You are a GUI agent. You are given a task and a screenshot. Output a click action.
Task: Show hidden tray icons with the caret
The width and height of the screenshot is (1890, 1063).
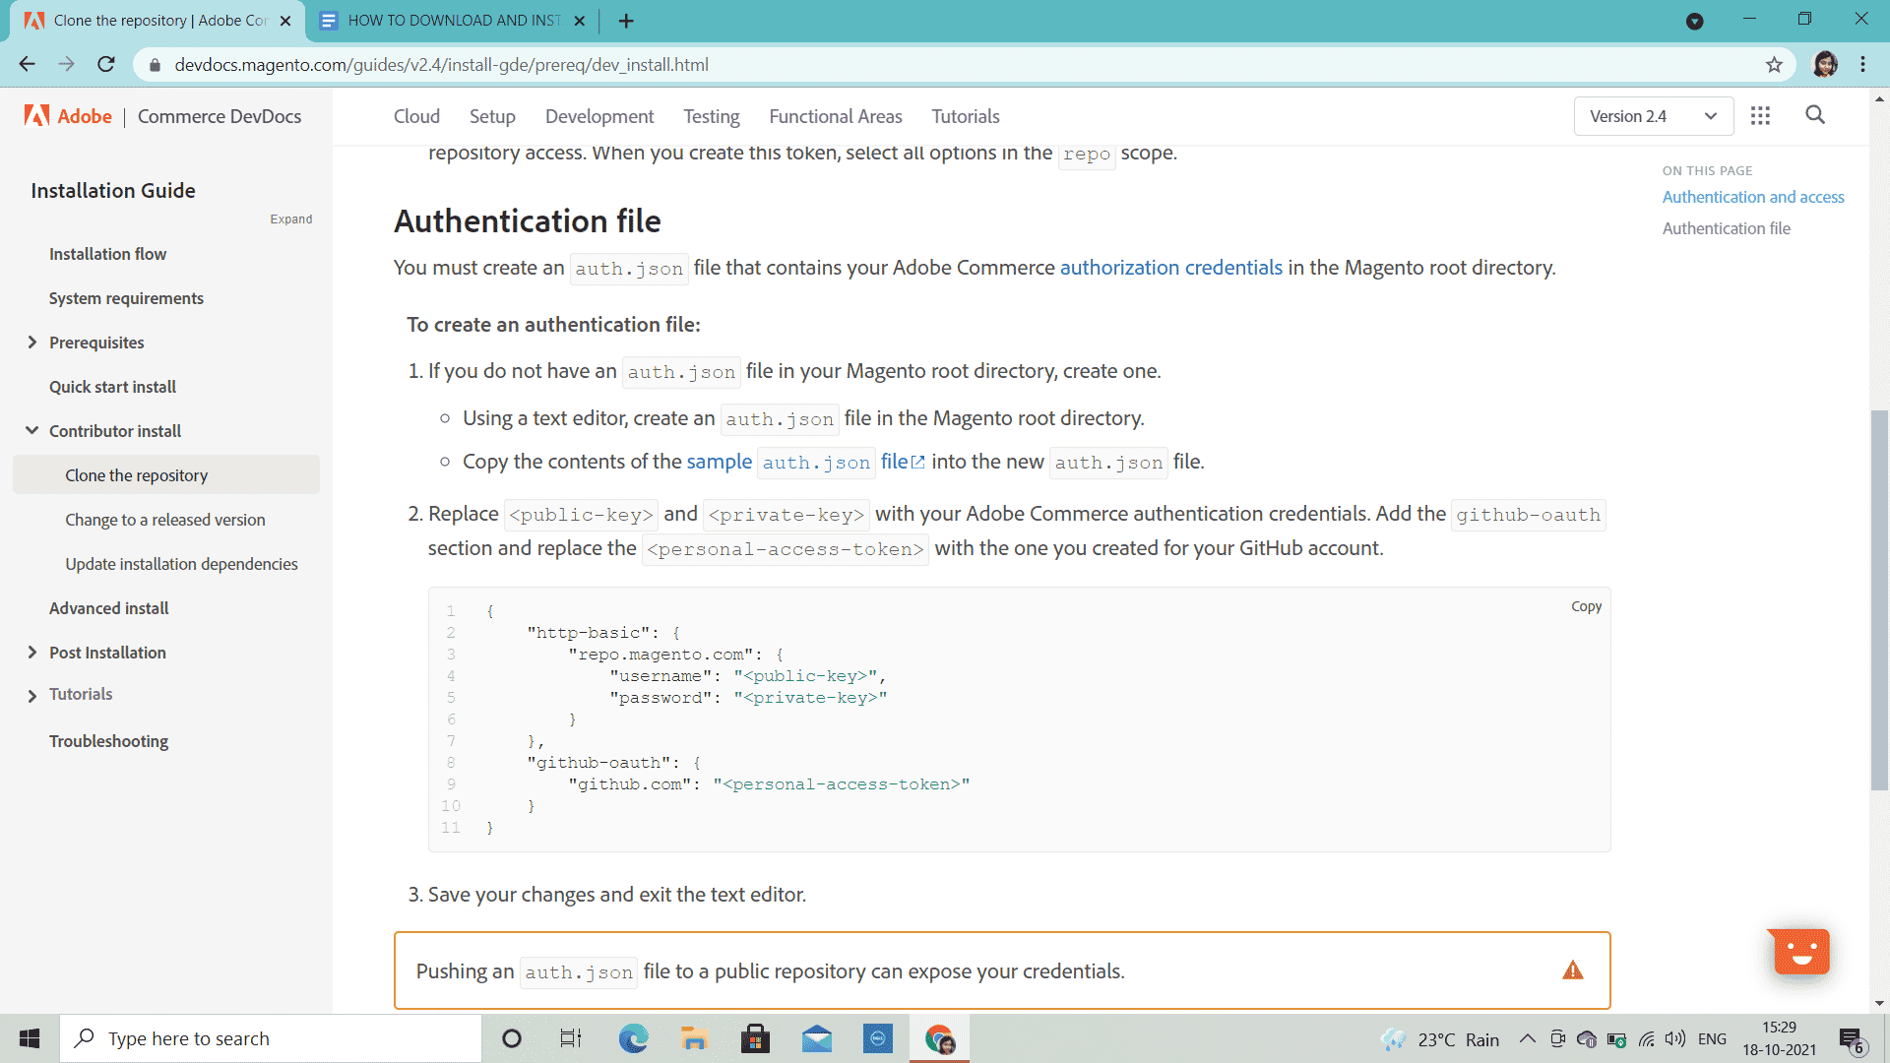1528,1038
